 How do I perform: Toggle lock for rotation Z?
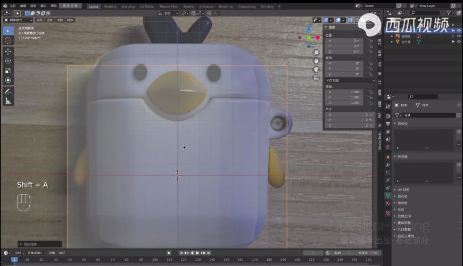370,74
